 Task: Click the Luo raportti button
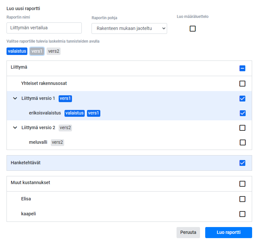[x=228, y=232]
